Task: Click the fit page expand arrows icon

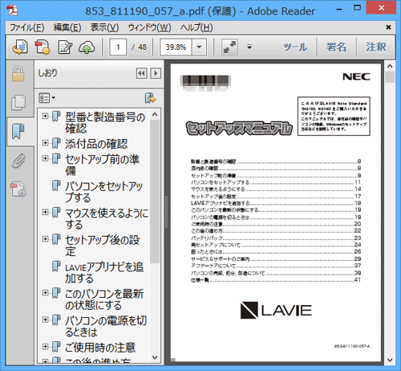Action: (x=229, y=47)
